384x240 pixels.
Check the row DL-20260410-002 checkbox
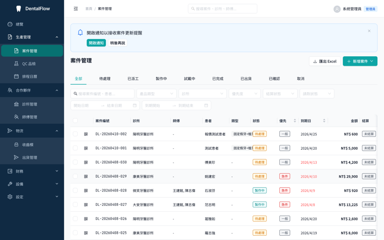75,134
